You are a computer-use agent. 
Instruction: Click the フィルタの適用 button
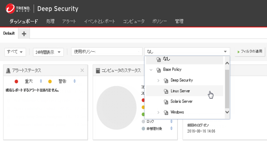(250, 52)
